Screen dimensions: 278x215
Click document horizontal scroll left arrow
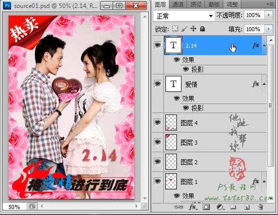[x=42, y=206]
